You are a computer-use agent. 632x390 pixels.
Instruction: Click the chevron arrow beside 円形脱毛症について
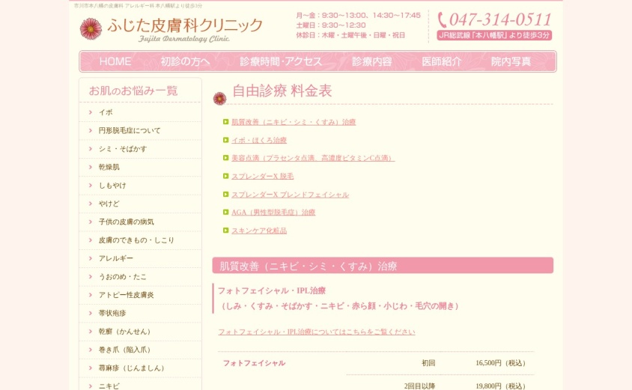click(x=91, y=130)
